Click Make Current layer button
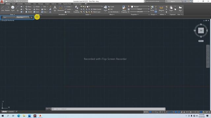This screenshot has width=211, height=118. coord(96,9)
